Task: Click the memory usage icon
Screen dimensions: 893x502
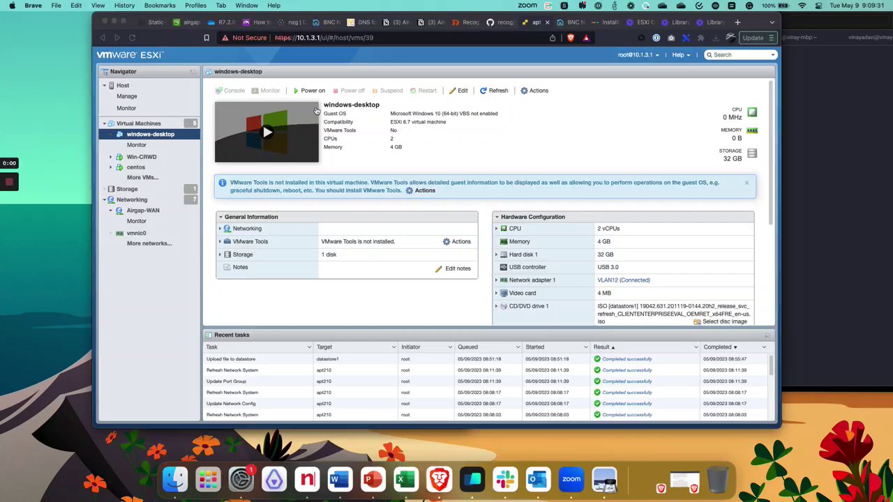Action: (752, 130)
